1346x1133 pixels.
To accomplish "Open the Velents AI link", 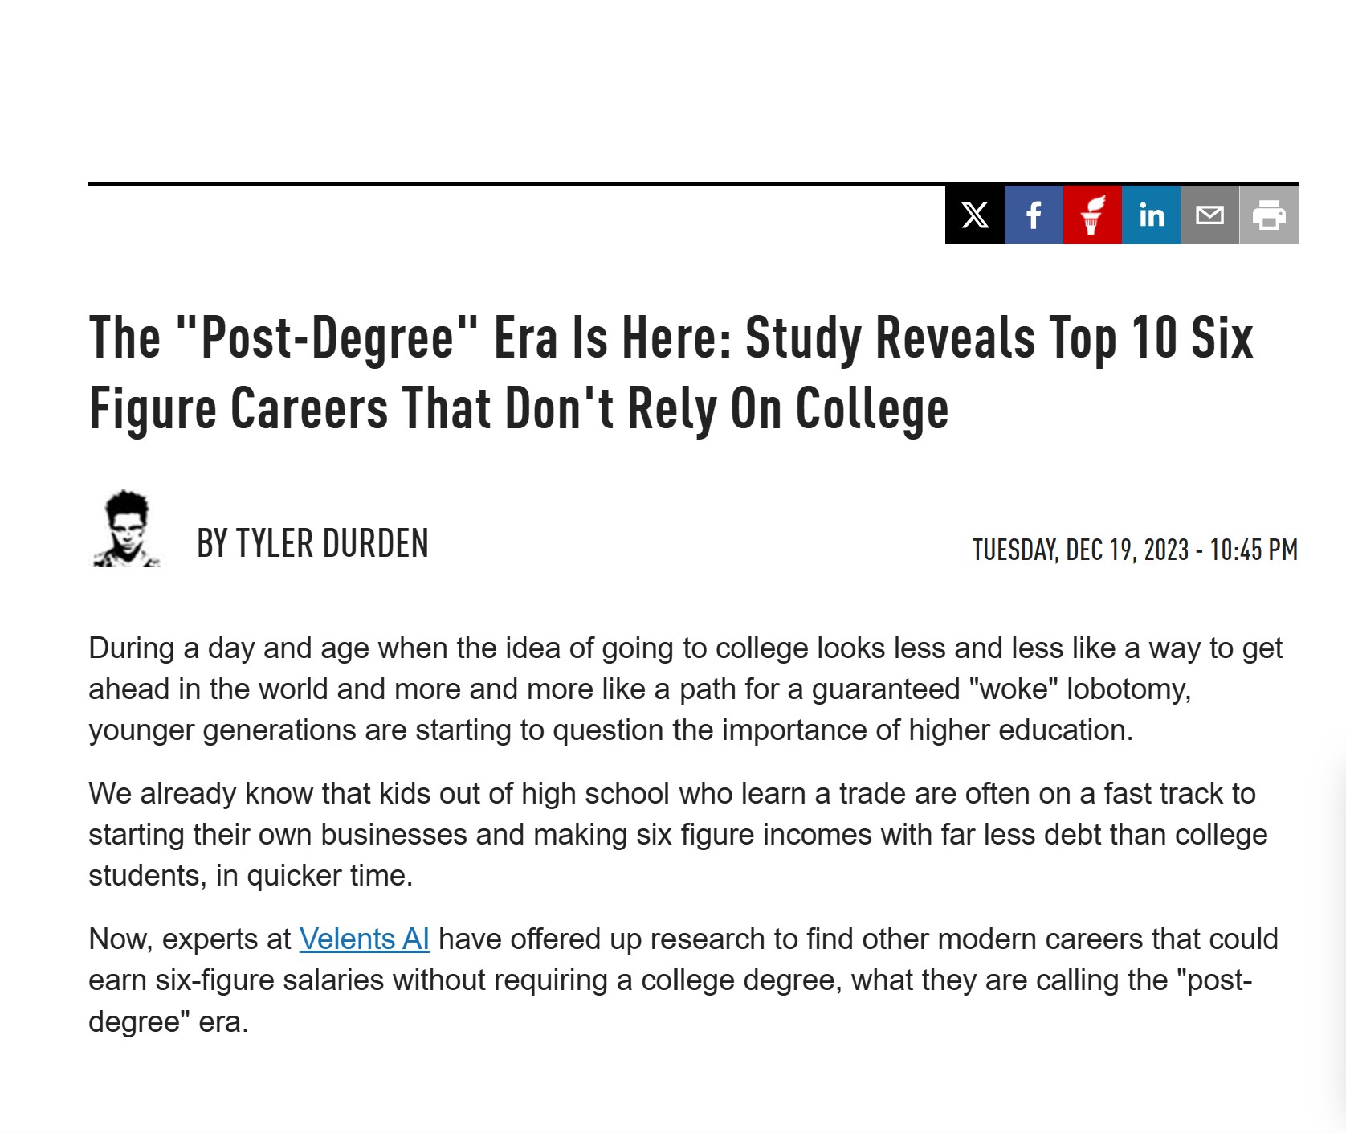I will (x=364, y=939).
